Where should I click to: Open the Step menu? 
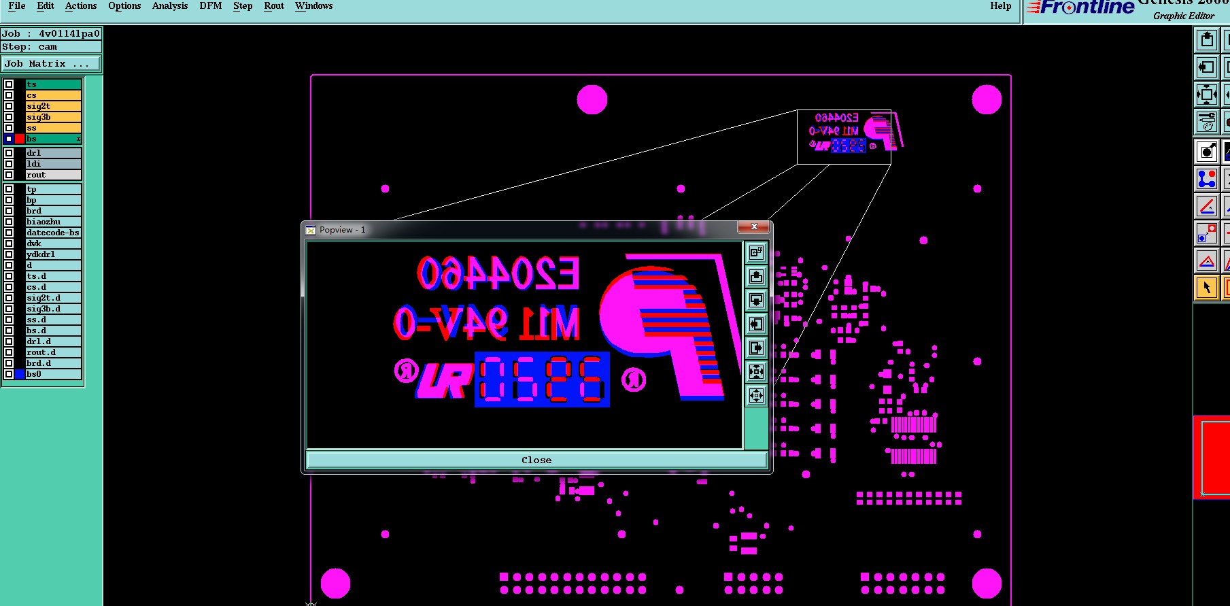coord(243,6)
